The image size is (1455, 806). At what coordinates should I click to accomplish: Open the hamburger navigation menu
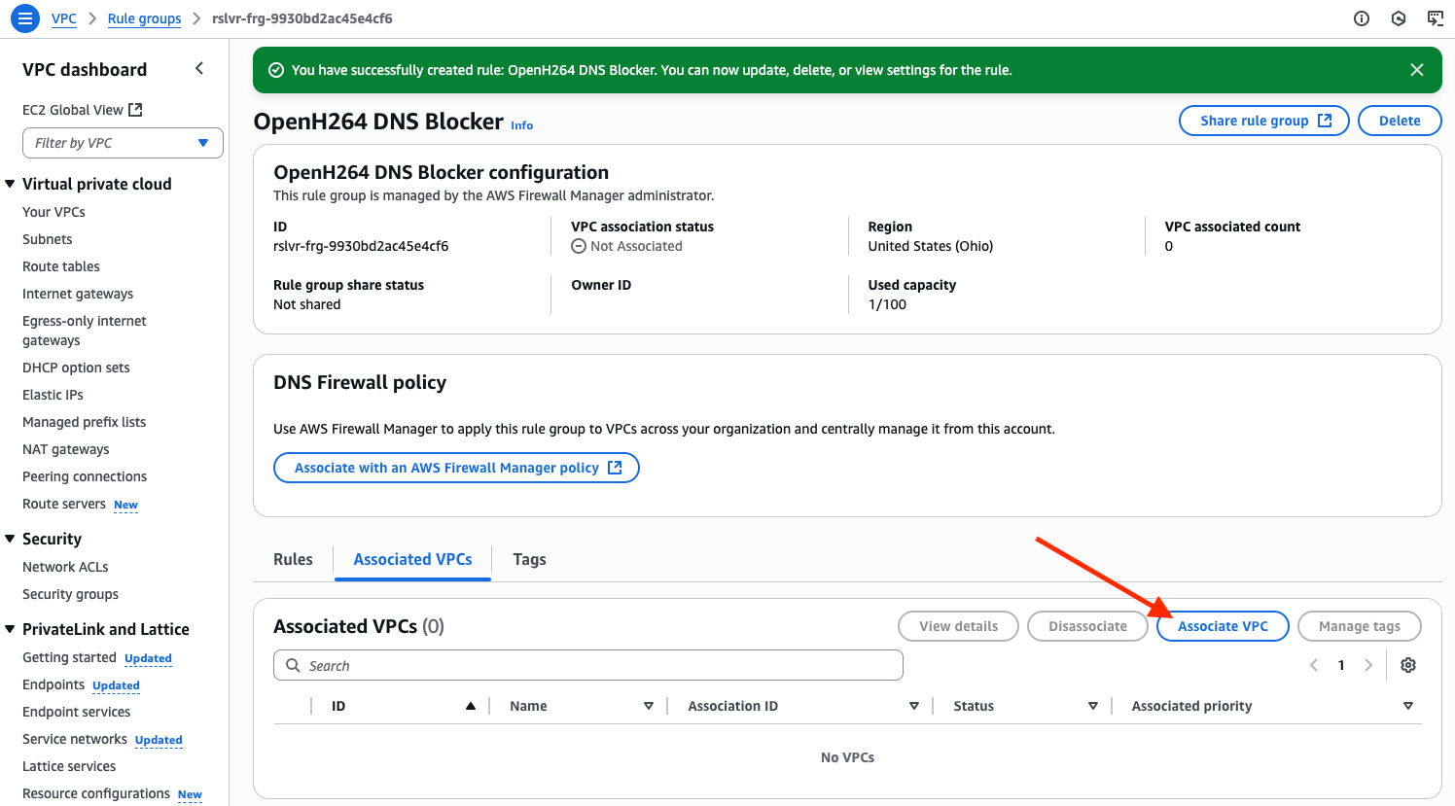[x=25, y=18]
